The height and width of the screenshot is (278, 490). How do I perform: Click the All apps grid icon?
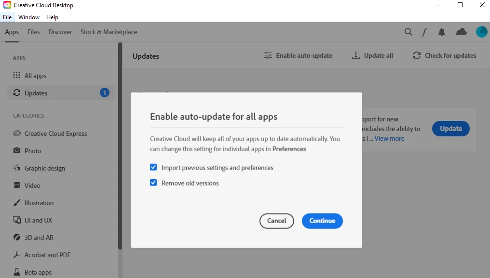(16, 75)
